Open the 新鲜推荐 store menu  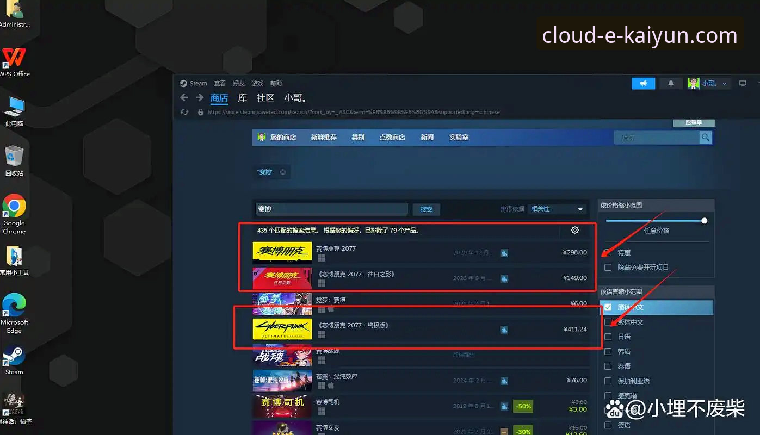click(x=324, y=138)
